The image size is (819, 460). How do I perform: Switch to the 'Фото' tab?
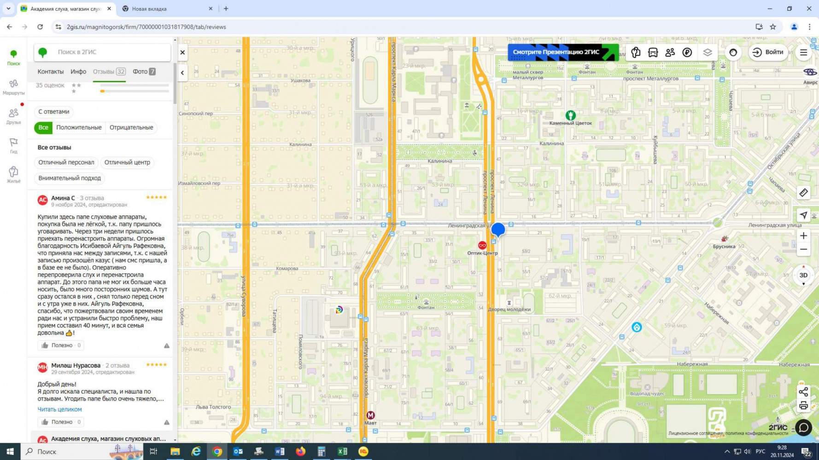pos(144,71)
